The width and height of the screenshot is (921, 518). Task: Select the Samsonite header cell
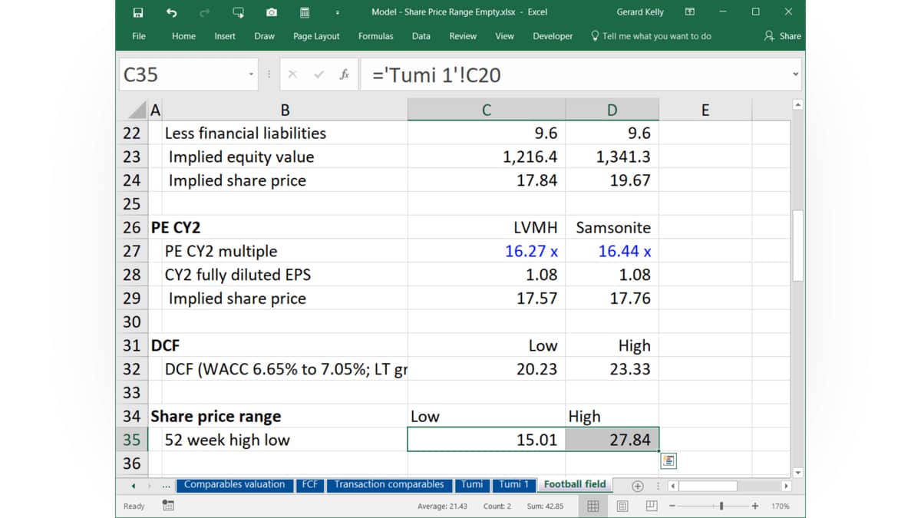click(x=612, y=227)
